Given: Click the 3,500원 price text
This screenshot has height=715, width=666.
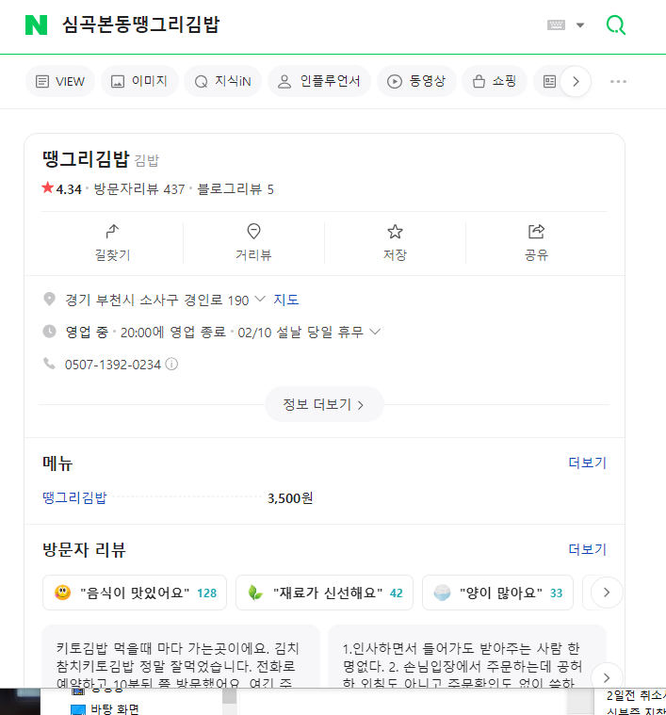Looking at the screenshot, I should pos(290,498).
